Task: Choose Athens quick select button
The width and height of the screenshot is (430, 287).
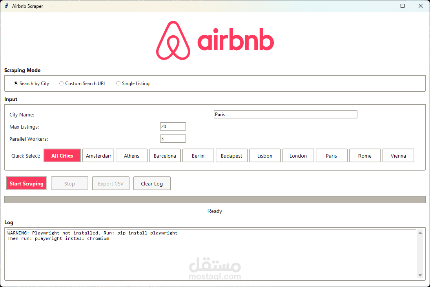Action: click(x=132, y=156)
